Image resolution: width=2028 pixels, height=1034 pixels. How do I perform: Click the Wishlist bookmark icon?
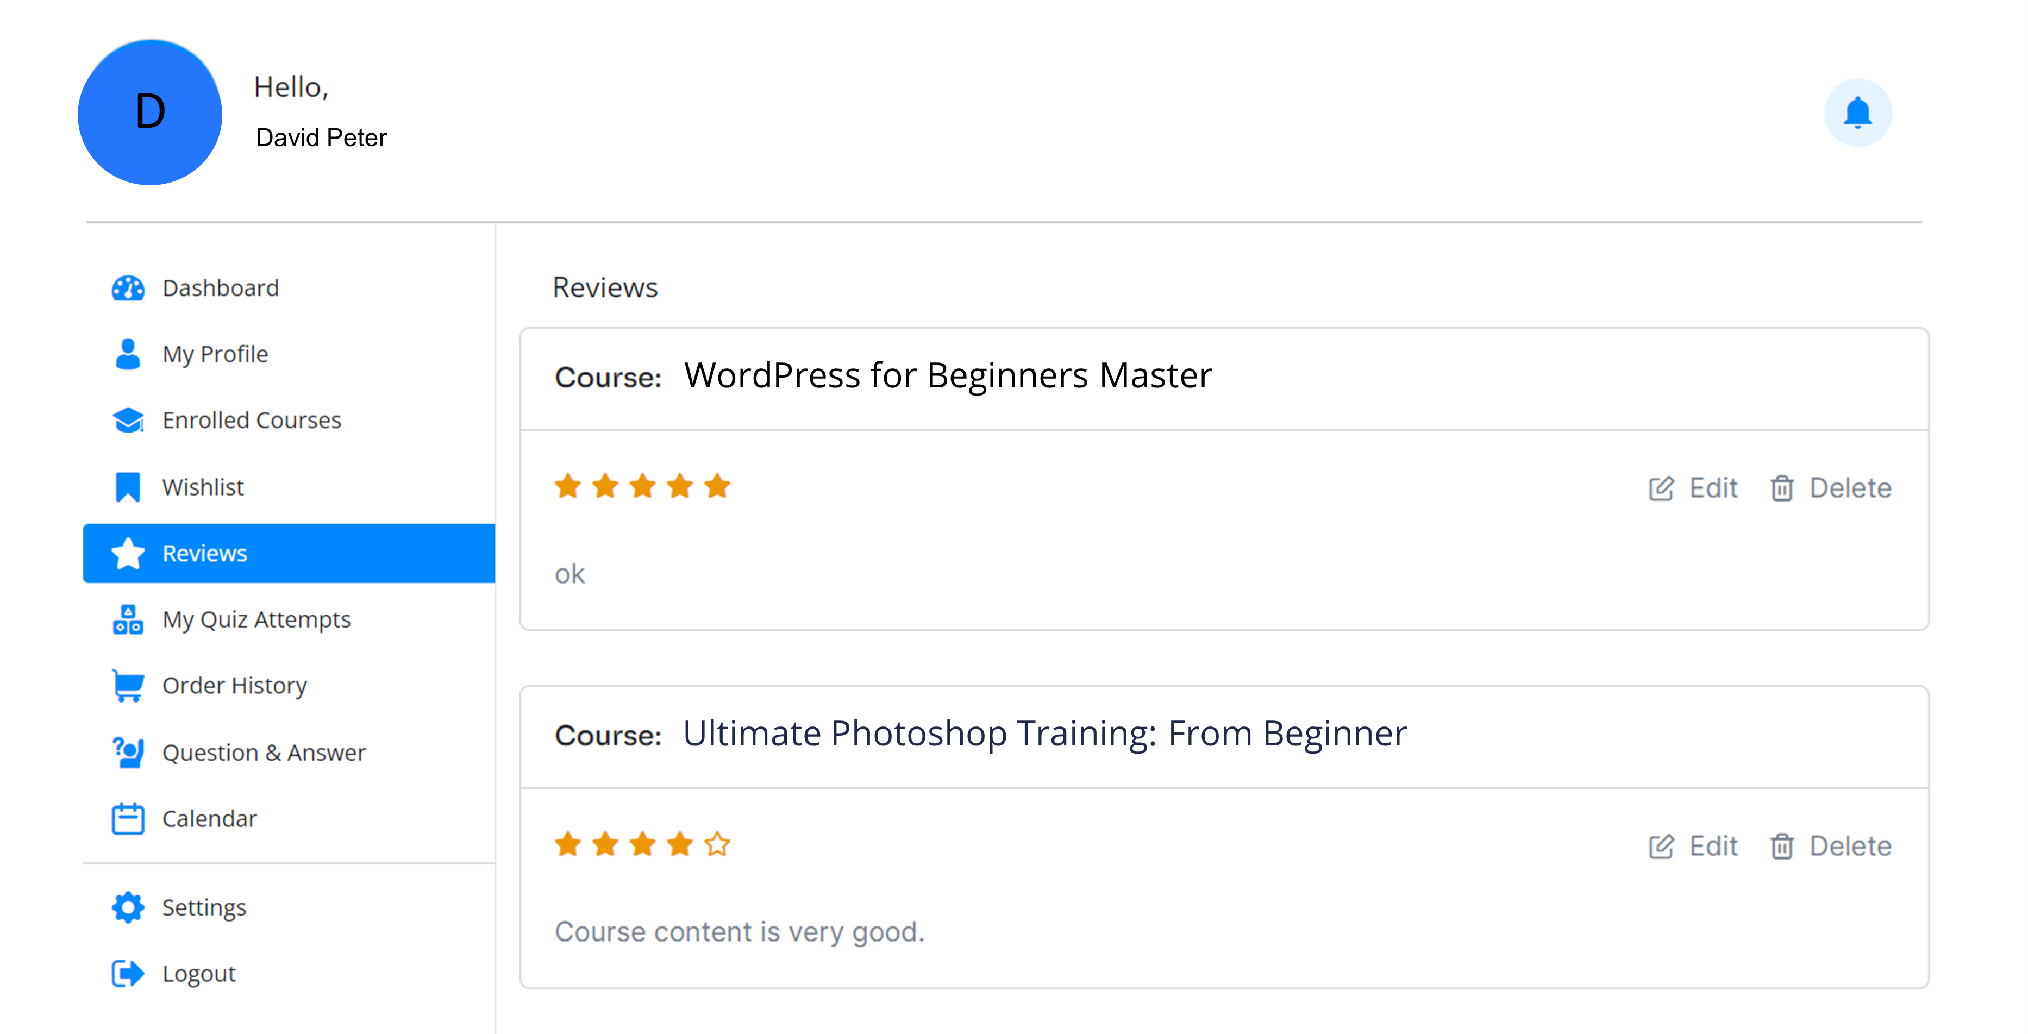pos(128,487)
